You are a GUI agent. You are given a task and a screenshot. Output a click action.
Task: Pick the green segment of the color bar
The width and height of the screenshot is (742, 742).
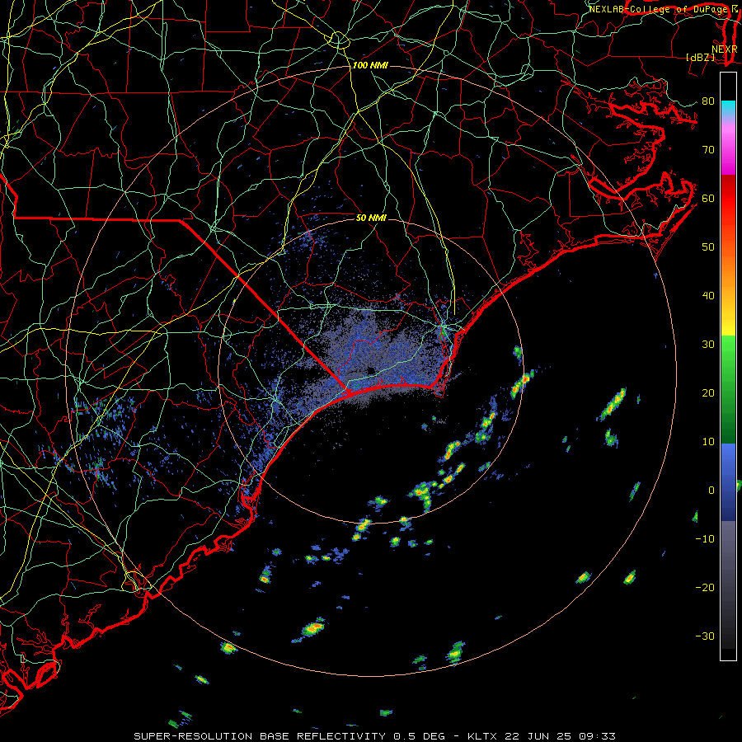(x=728, y=389)
